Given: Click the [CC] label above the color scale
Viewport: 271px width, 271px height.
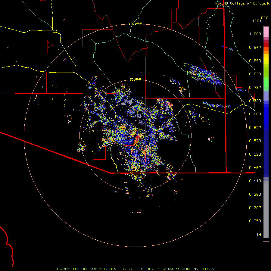Looking at the screenshot, I should 257,21.
